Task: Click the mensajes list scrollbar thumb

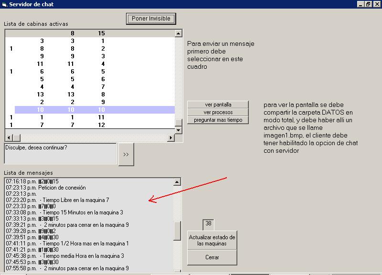Action: (x=177, y=231)
